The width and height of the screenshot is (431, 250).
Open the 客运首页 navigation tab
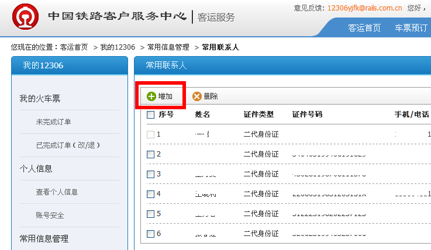pos(364,27)
